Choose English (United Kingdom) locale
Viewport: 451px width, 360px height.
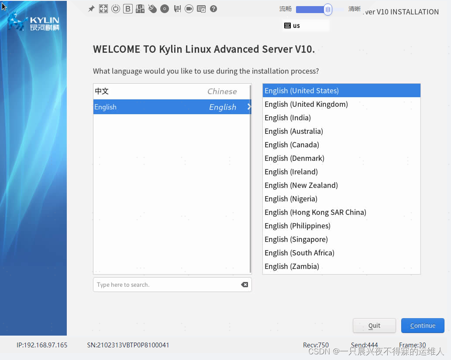pyautogui.click(x=341, y=104)
